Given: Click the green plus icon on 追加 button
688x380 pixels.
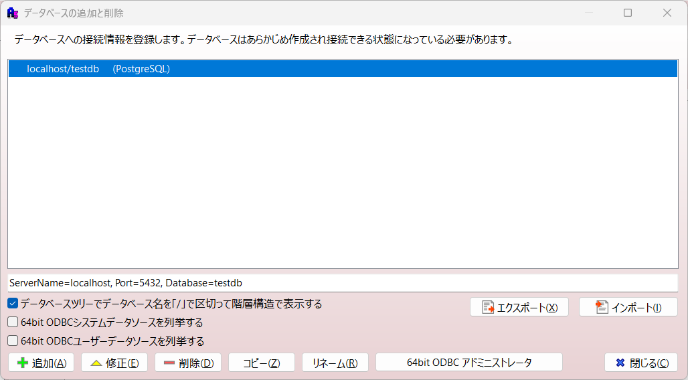Looking at the screenshot, I should 22,363.
